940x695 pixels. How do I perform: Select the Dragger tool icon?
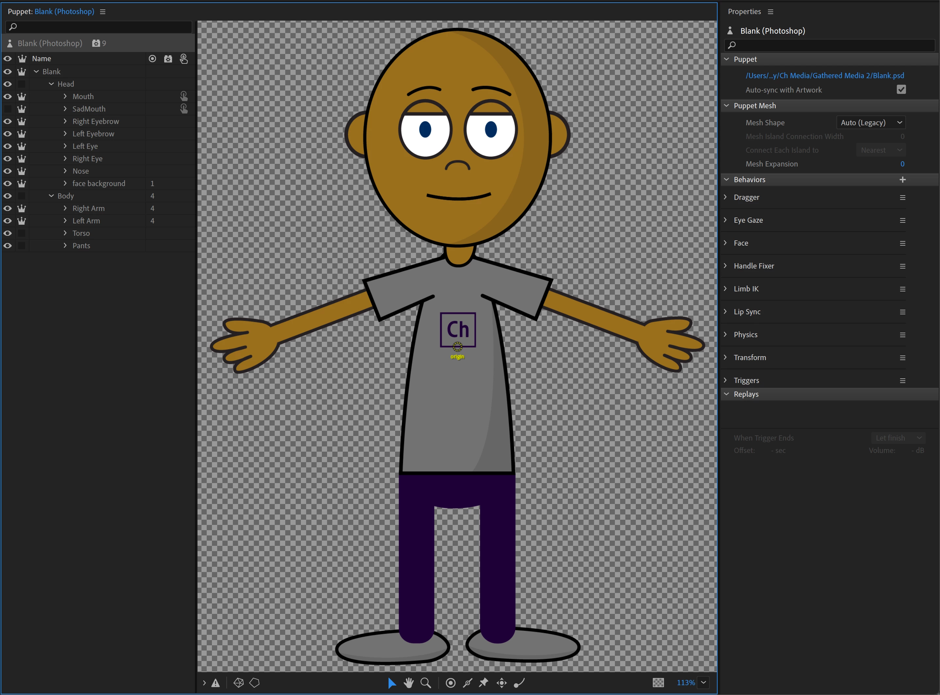[501, 683]
